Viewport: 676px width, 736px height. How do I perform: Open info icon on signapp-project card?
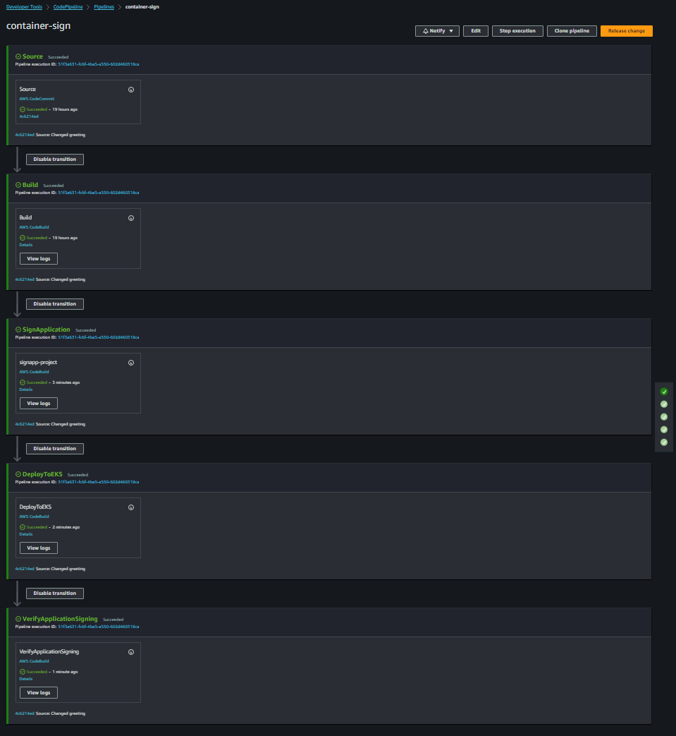pos(130,362)
